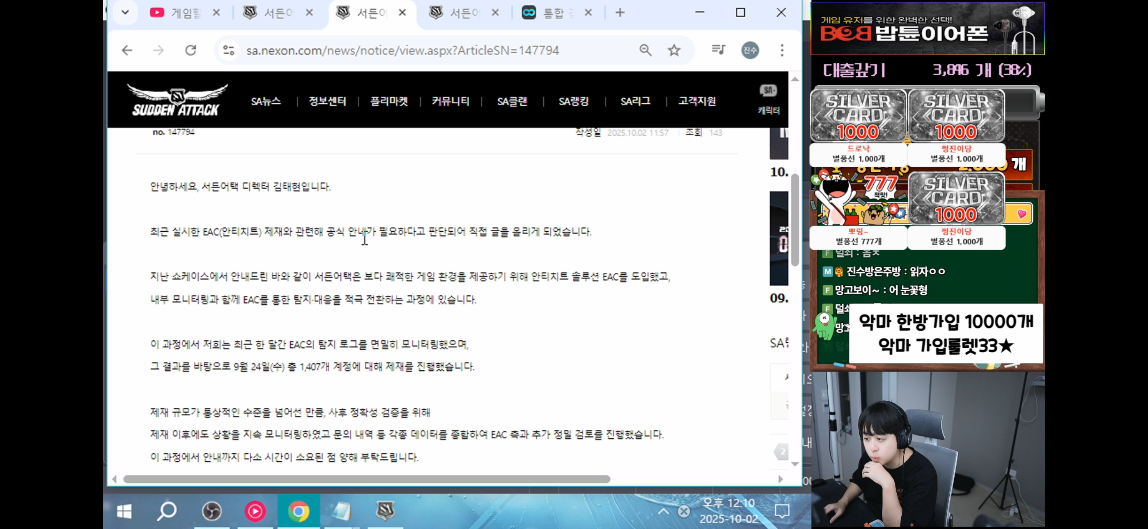Expand the tab search dropdown arrow
The height and width of the screenshot is (529, 1148).
(125, 12)
